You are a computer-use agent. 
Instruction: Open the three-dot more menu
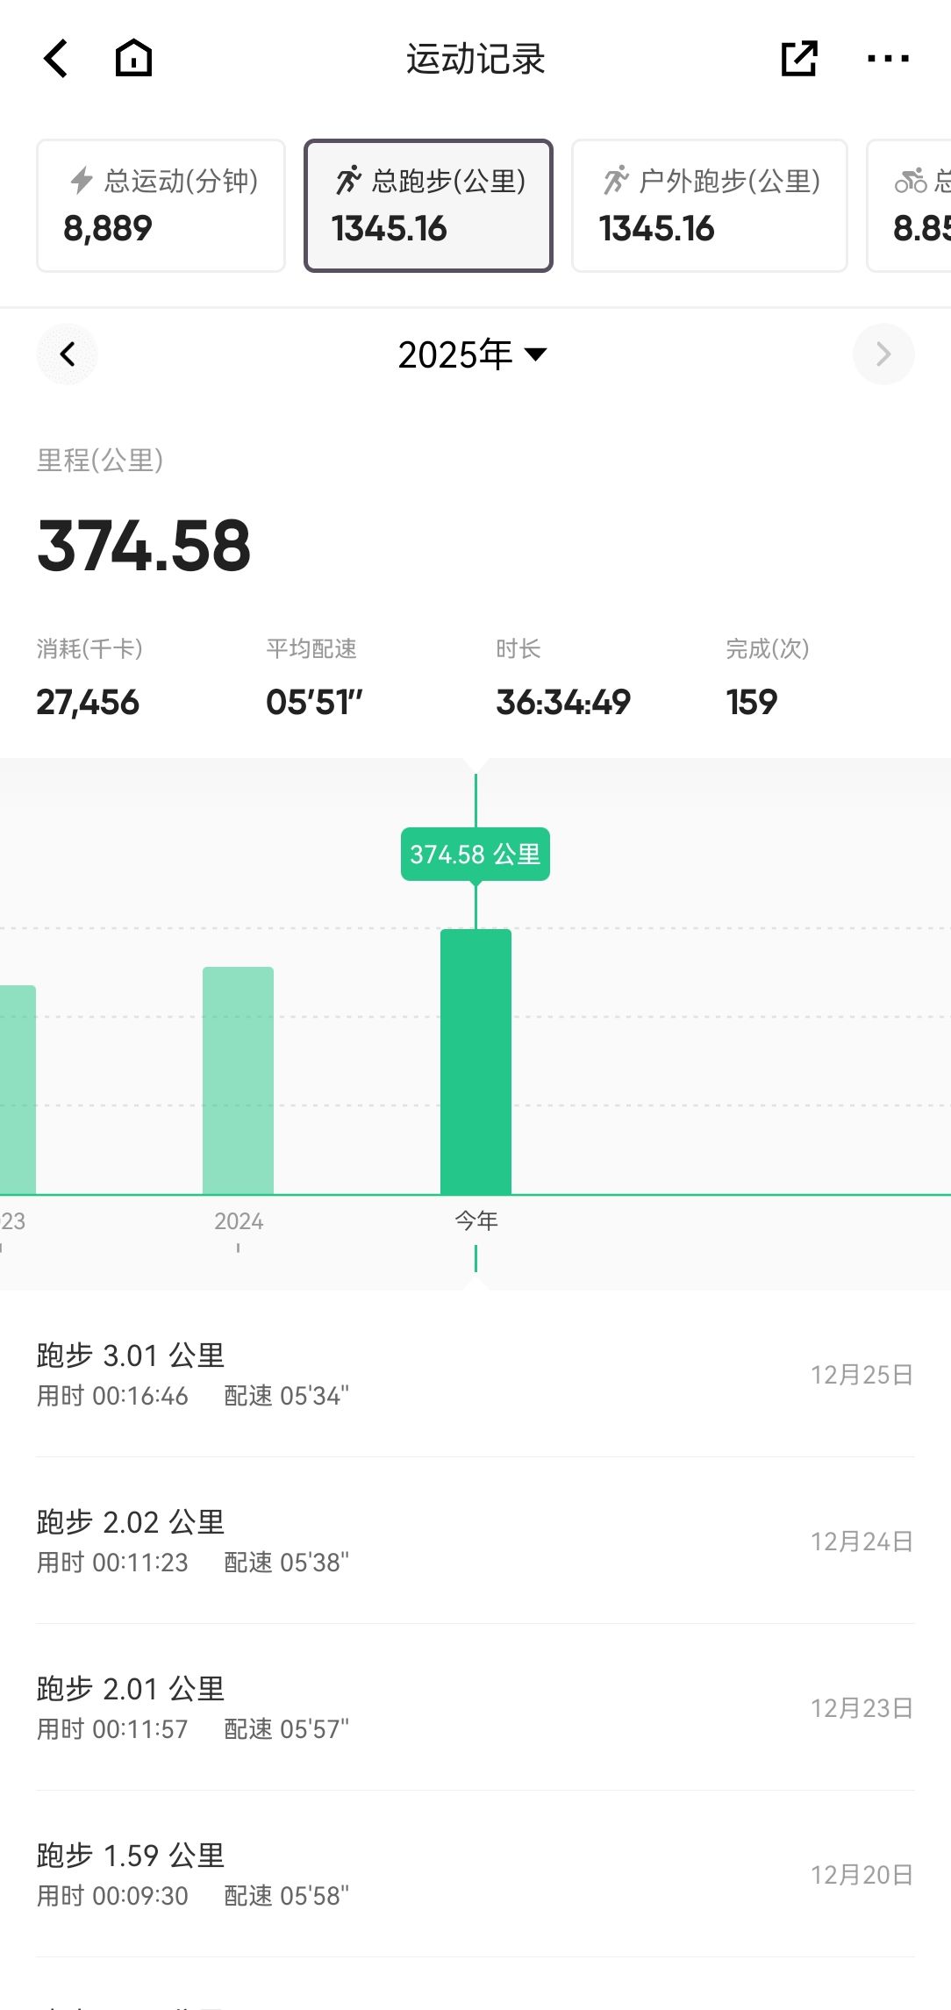tap(887, 59)
